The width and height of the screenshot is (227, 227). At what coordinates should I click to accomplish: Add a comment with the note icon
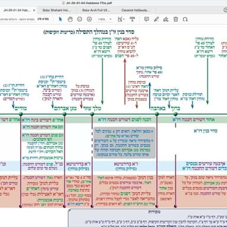tap(147, 19)
